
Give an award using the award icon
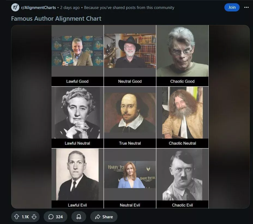point(79,217)
